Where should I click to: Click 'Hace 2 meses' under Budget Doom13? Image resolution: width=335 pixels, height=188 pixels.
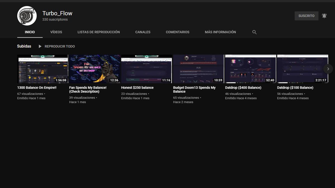[x=183, y=102]
